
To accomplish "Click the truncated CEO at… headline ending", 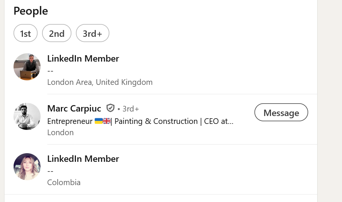I will click(219, 121).
